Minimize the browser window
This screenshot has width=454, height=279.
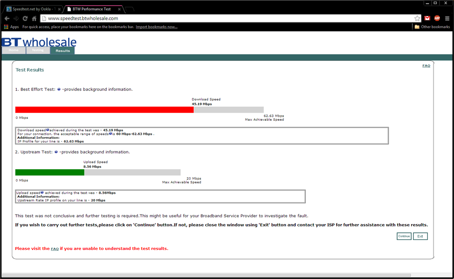(x=427, y=3)
